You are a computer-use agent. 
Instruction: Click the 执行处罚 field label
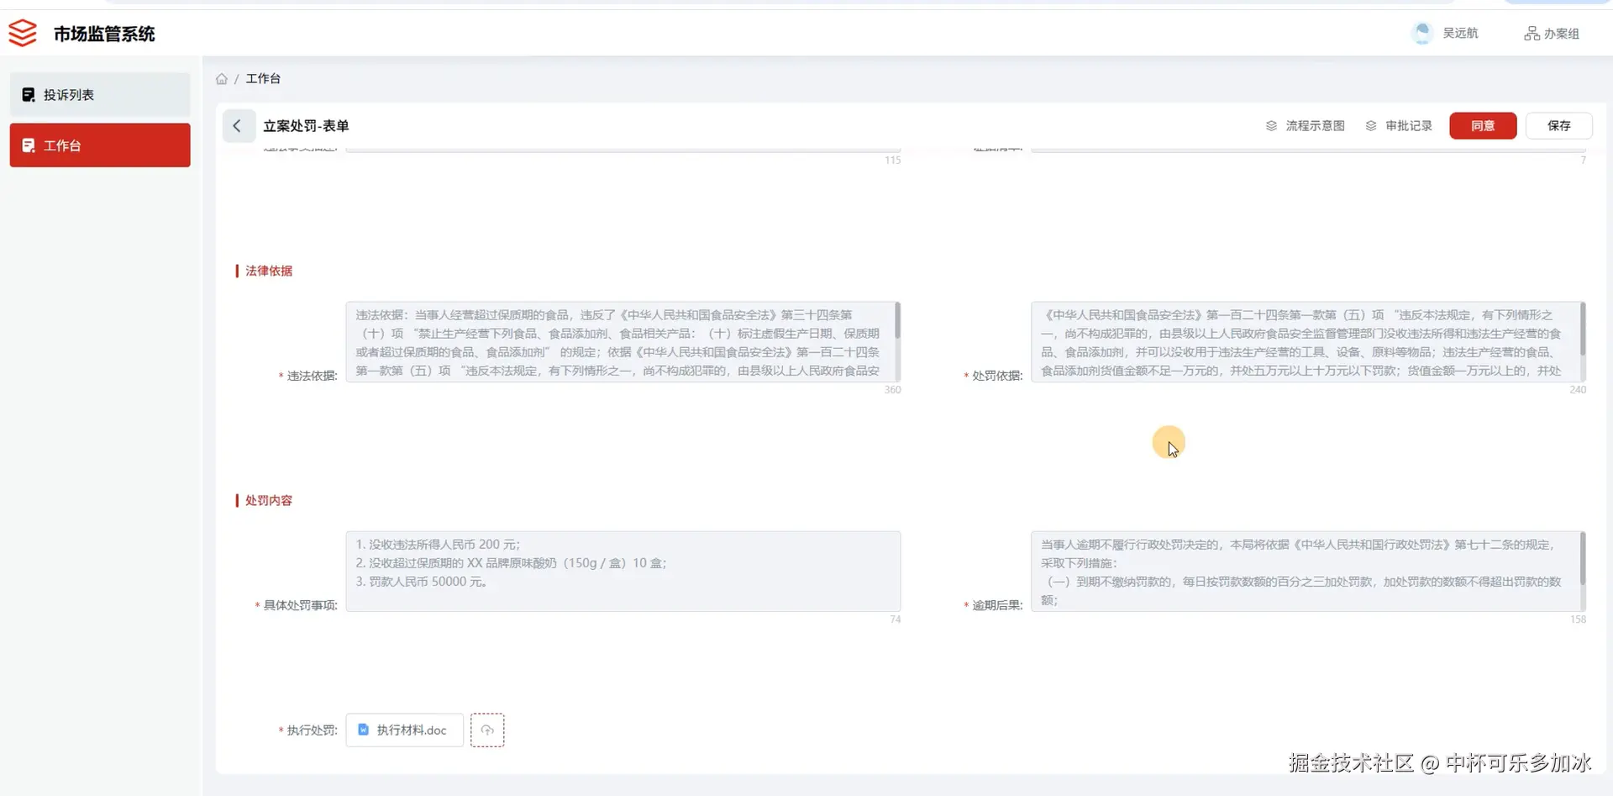tap(312, 730)
